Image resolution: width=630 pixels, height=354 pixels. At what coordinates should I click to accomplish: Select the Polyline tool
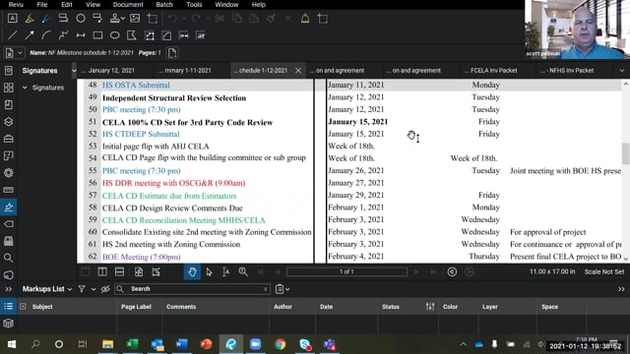[63, 35]
